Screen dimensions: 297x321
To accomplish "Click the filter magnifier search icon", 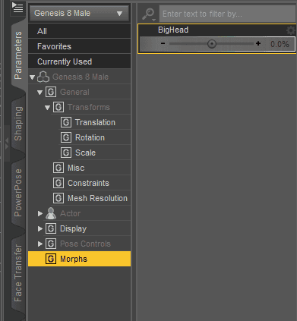I will (149, 14).
